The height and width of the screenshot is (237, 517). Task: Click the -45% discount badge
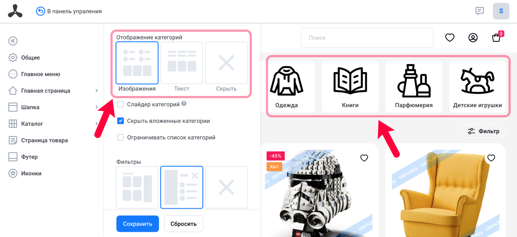click(275, 156)
